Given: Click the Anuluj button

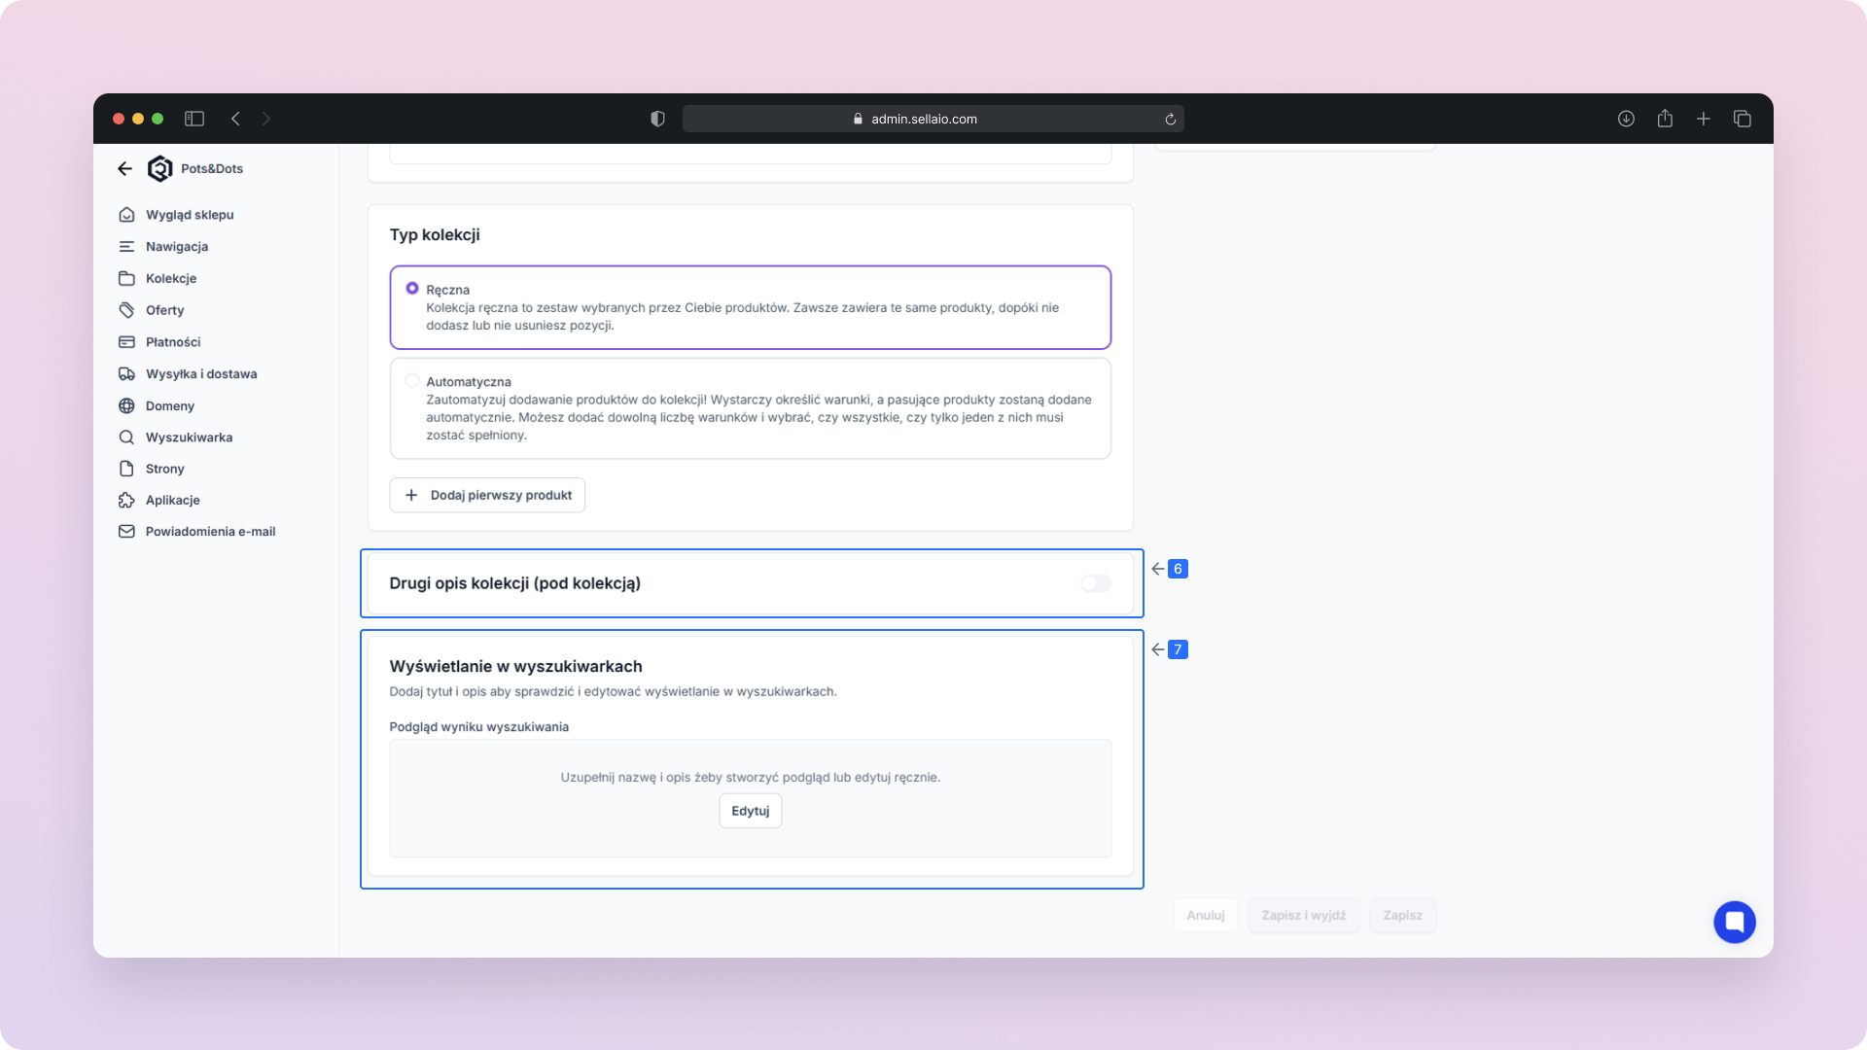Looking at the screenshot, I should coord(1205,916).
